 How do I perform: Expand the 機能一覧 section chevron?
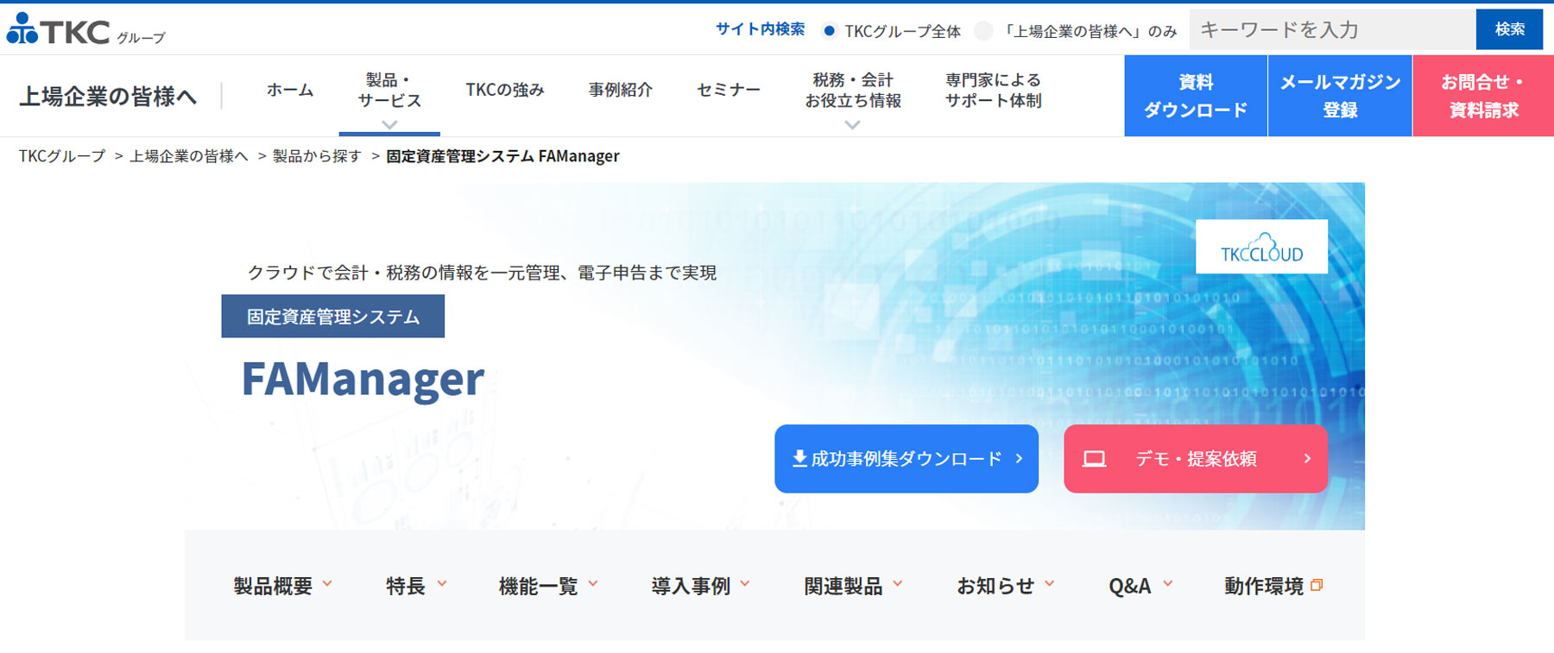point(593,584)
